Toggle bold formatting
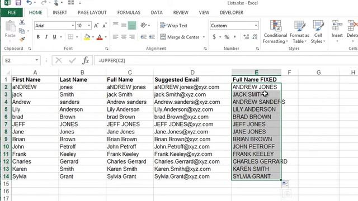 (x=38, y=37)
